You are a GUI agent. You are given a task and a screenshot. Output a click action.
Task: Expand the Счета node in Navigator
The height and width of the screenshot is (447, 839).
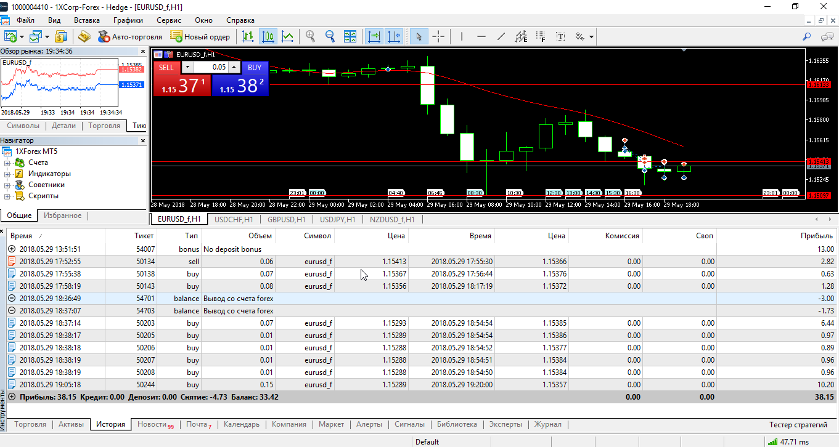pyautogui.click(x=7, y=163)
